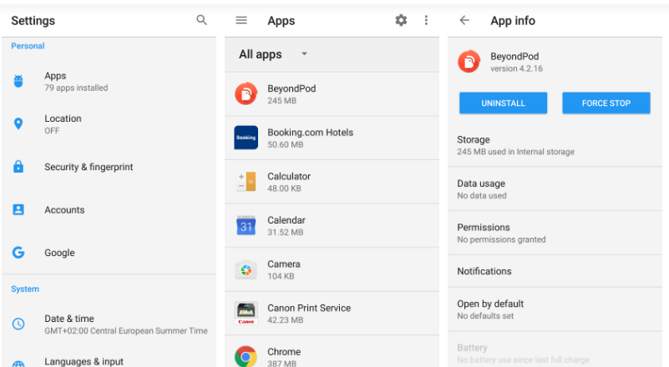The height and width of the screenshot is (367, 669).
Task: Open the gear settings in Apps header
Action: pos(401,20)
